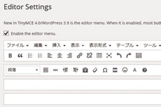161x107 pixels.
Task: Open the text color A button
Action: click(135, 70)
